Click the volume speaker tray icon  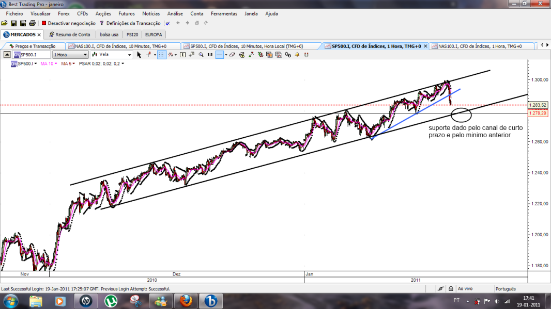[497, 301]
